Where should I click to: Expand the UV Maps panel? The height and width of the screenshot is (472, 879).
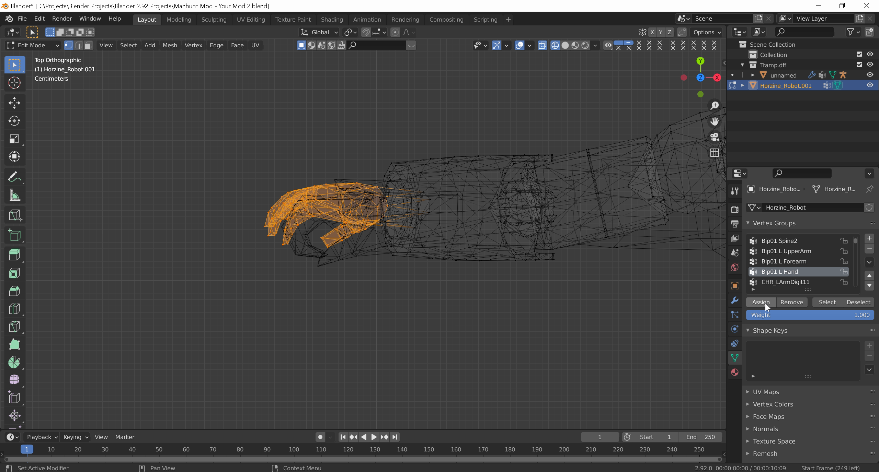click(766, 392)
